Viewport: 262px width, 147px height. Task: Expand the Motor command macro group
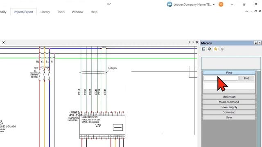click(x=229, y=102)
